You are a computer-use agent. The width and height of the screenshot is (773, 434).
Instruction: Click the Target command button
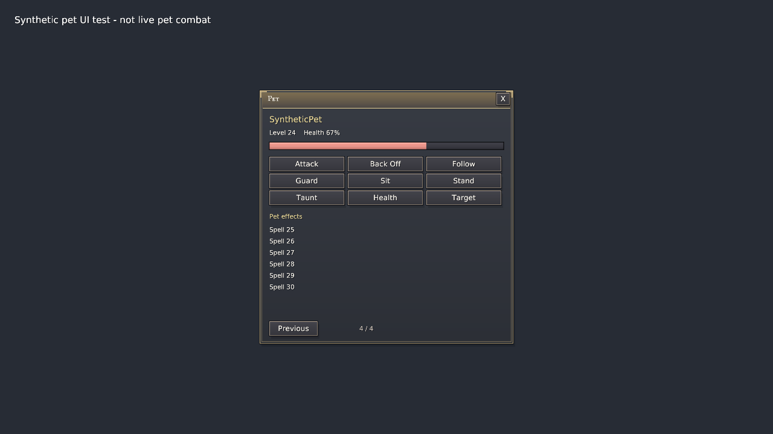[x=464, y=198]
